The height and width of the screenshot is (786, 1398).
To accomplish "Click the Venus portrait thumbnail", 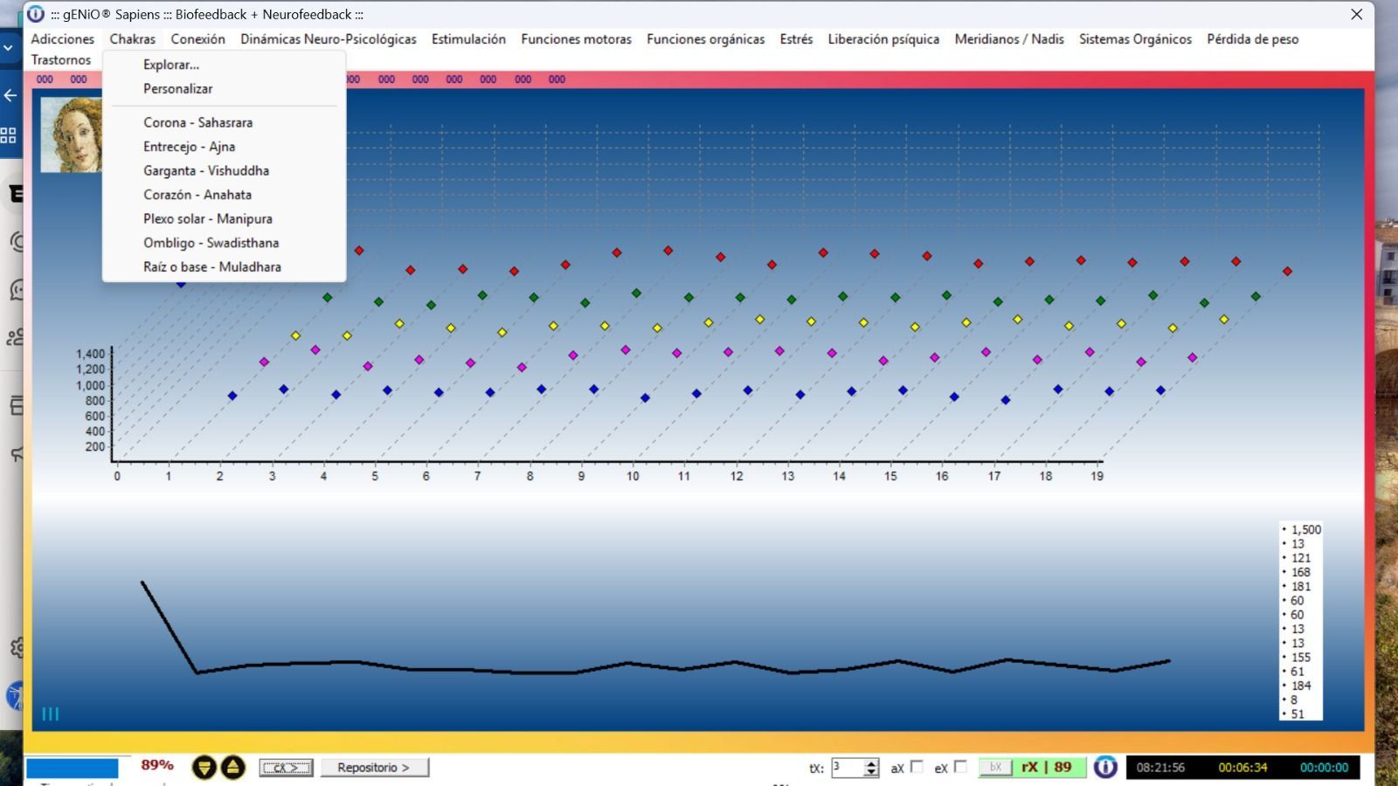I will [x=72, y=134].
